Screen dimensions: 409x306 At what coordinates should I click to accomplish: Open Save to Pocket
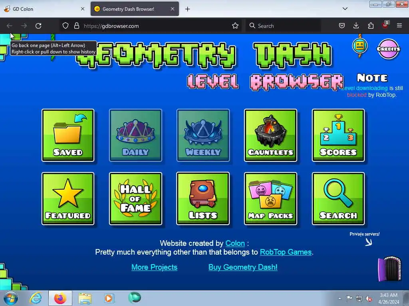pyautogui.click(x=342, y=26)
